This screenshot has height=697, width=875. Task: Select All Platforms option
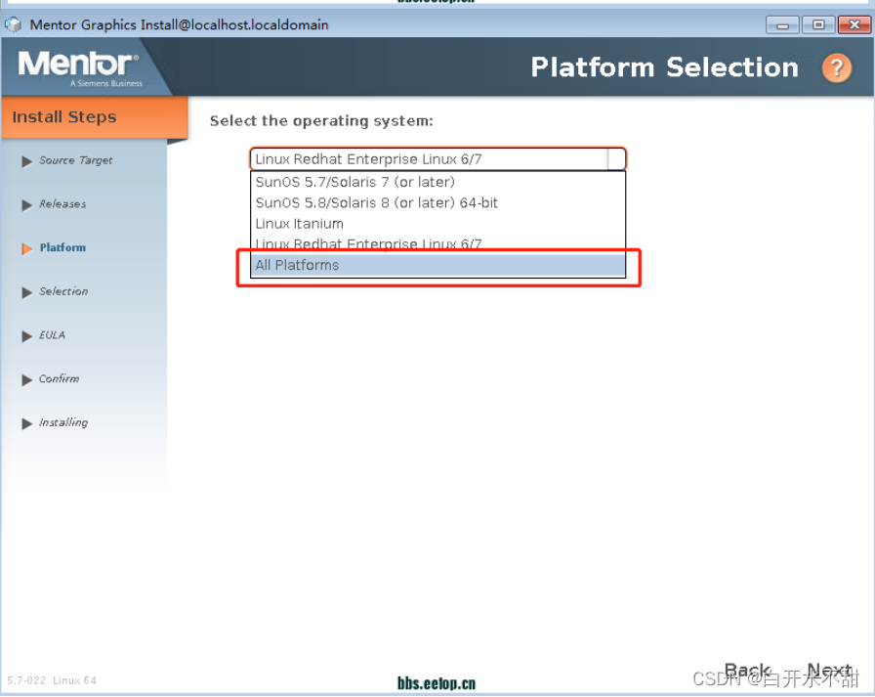pos(437,265)
